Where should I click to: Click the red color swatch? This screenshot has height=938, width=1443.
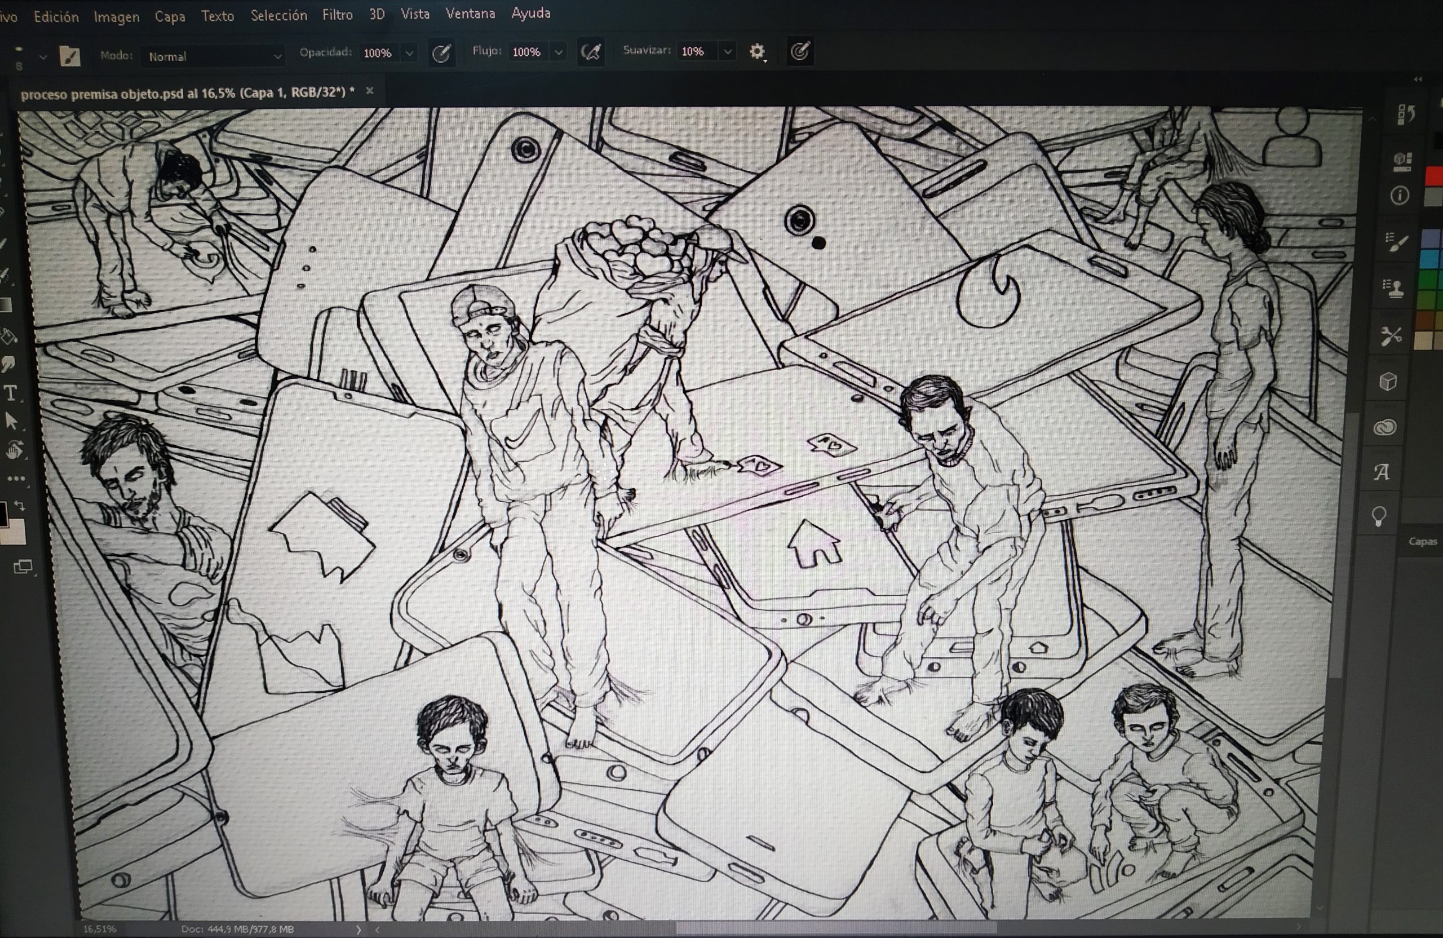(x=1435, y=176)
